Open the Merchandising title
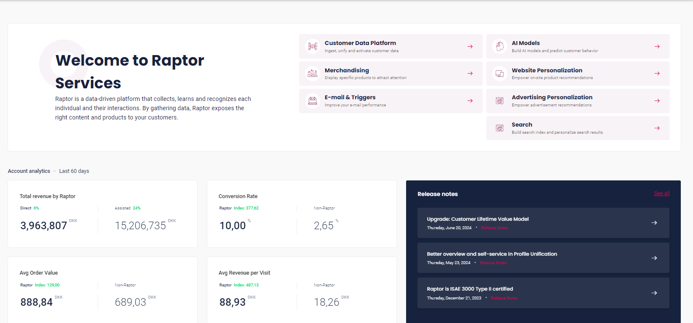Viewport: 693px width, 323px height. (x=347, y=70)
